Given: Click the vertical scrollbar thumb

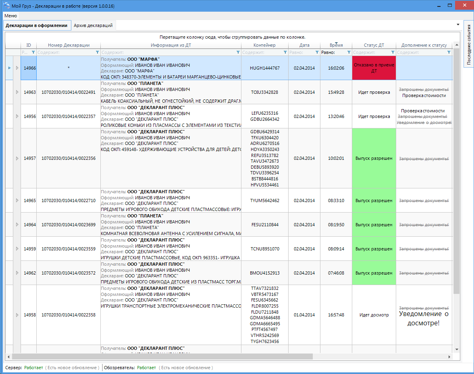Looking at the screenshot, I should (456, 172).
